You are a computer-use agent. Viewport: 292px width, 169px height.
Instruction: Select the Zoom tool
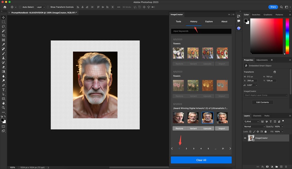[3, 108]
